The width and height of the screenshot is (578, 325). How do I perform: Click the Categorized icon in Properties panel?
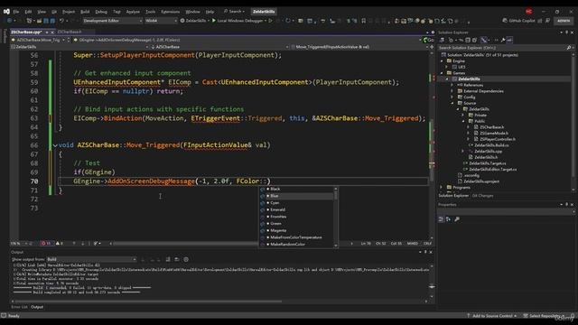[x=441, y=219]
